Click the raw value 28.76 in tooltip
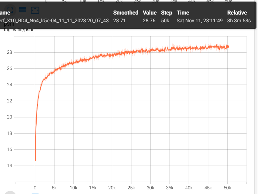258x194 pixels. click(149, 20)
